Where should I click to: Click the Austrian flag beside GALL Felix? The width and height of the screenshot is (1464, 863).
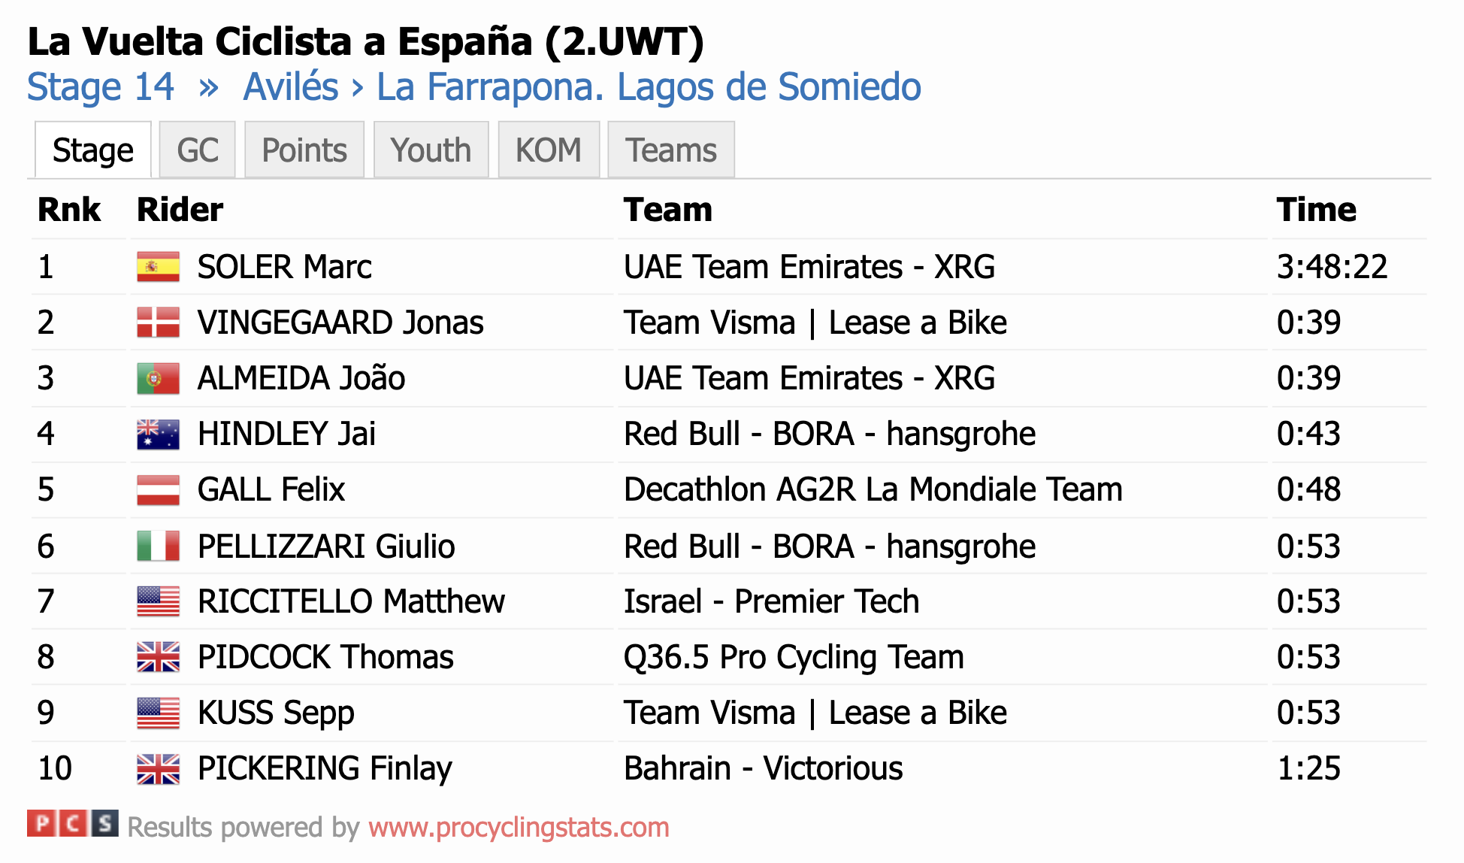[x=158, y=489]
